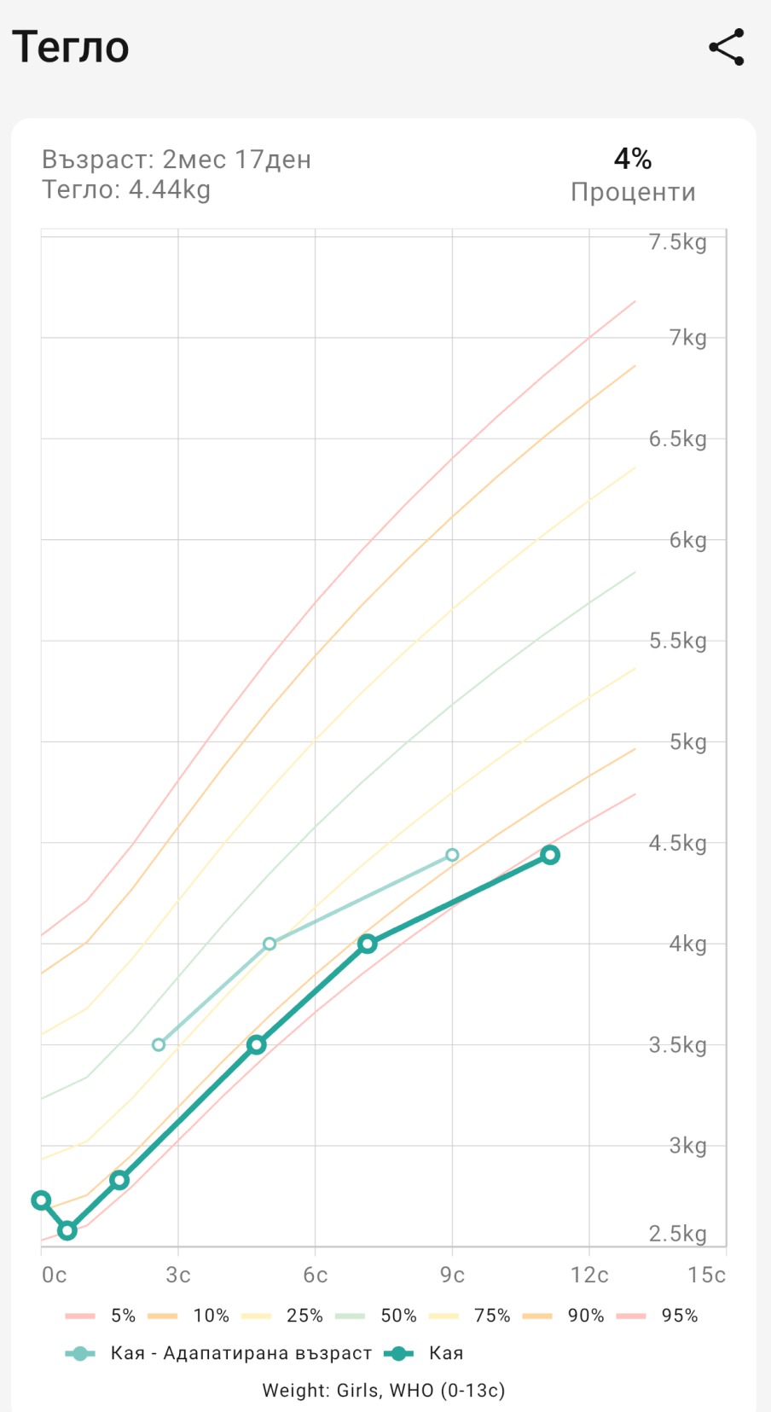Tap the share icon next to Тегло
The image size is (771, 1412).
[727, 48]
